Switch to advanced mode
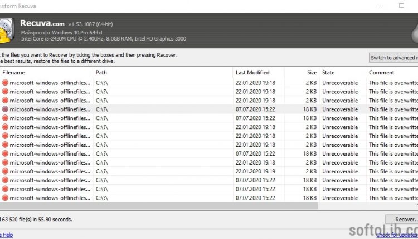The image size is (418, 239). (x=393, y=58)
